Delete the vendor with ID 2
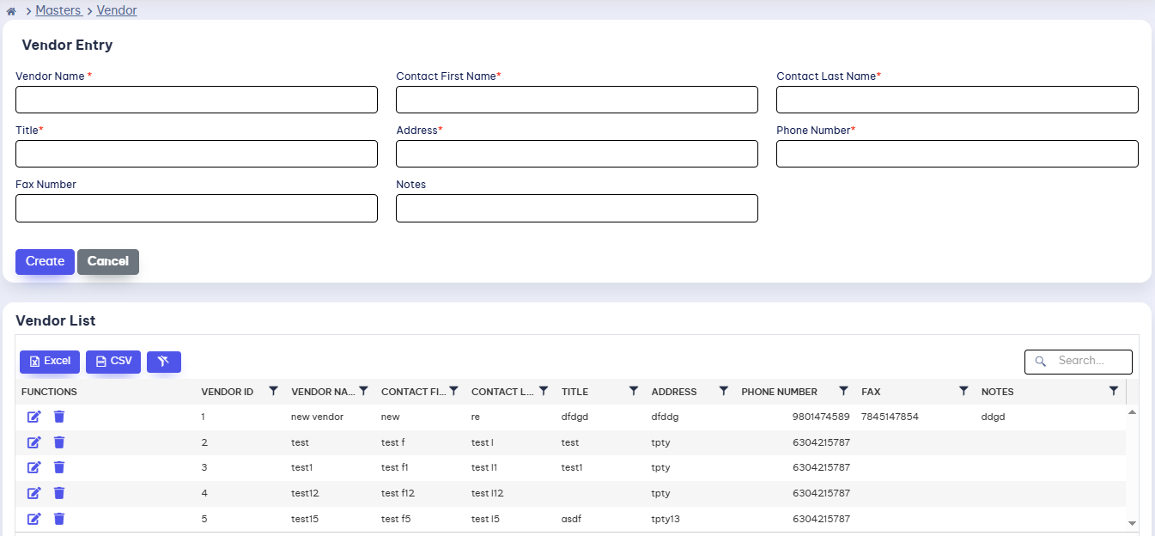Image resolution: width=1155 pixels, height=536 pixels. pos(59,442)
